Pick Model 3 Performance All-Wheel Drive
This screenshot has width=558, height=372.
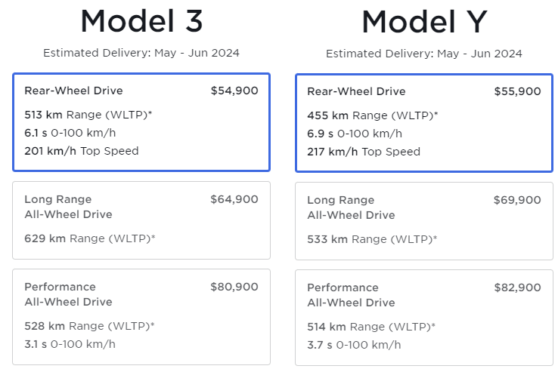(x=141, y=316)
